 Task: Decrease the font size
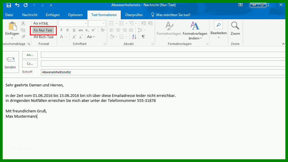[x=81, y=37]
